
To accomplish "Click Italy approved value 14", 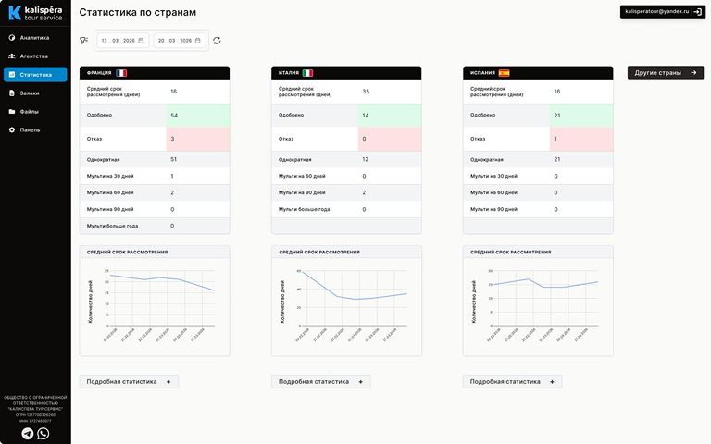I will pos(366,116).
